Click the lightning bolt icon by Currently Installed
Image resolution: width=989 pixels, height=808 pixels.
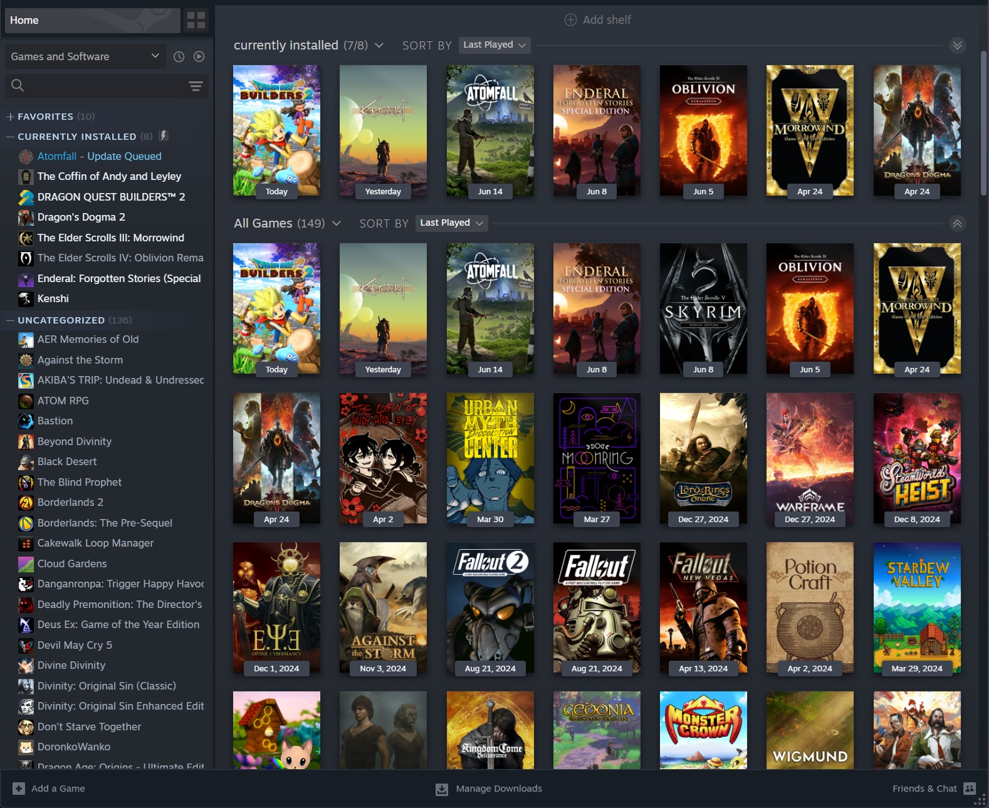tap(164, 135)
